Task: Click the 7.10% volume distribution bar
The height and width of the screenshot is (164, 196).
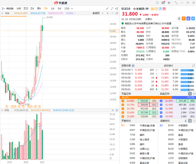Action: coord(187,70)
